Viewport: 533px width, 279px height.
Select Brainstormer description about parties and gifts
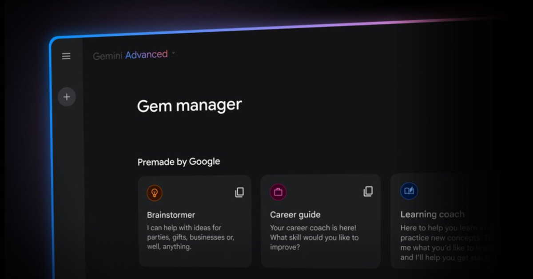pos(191,237)
